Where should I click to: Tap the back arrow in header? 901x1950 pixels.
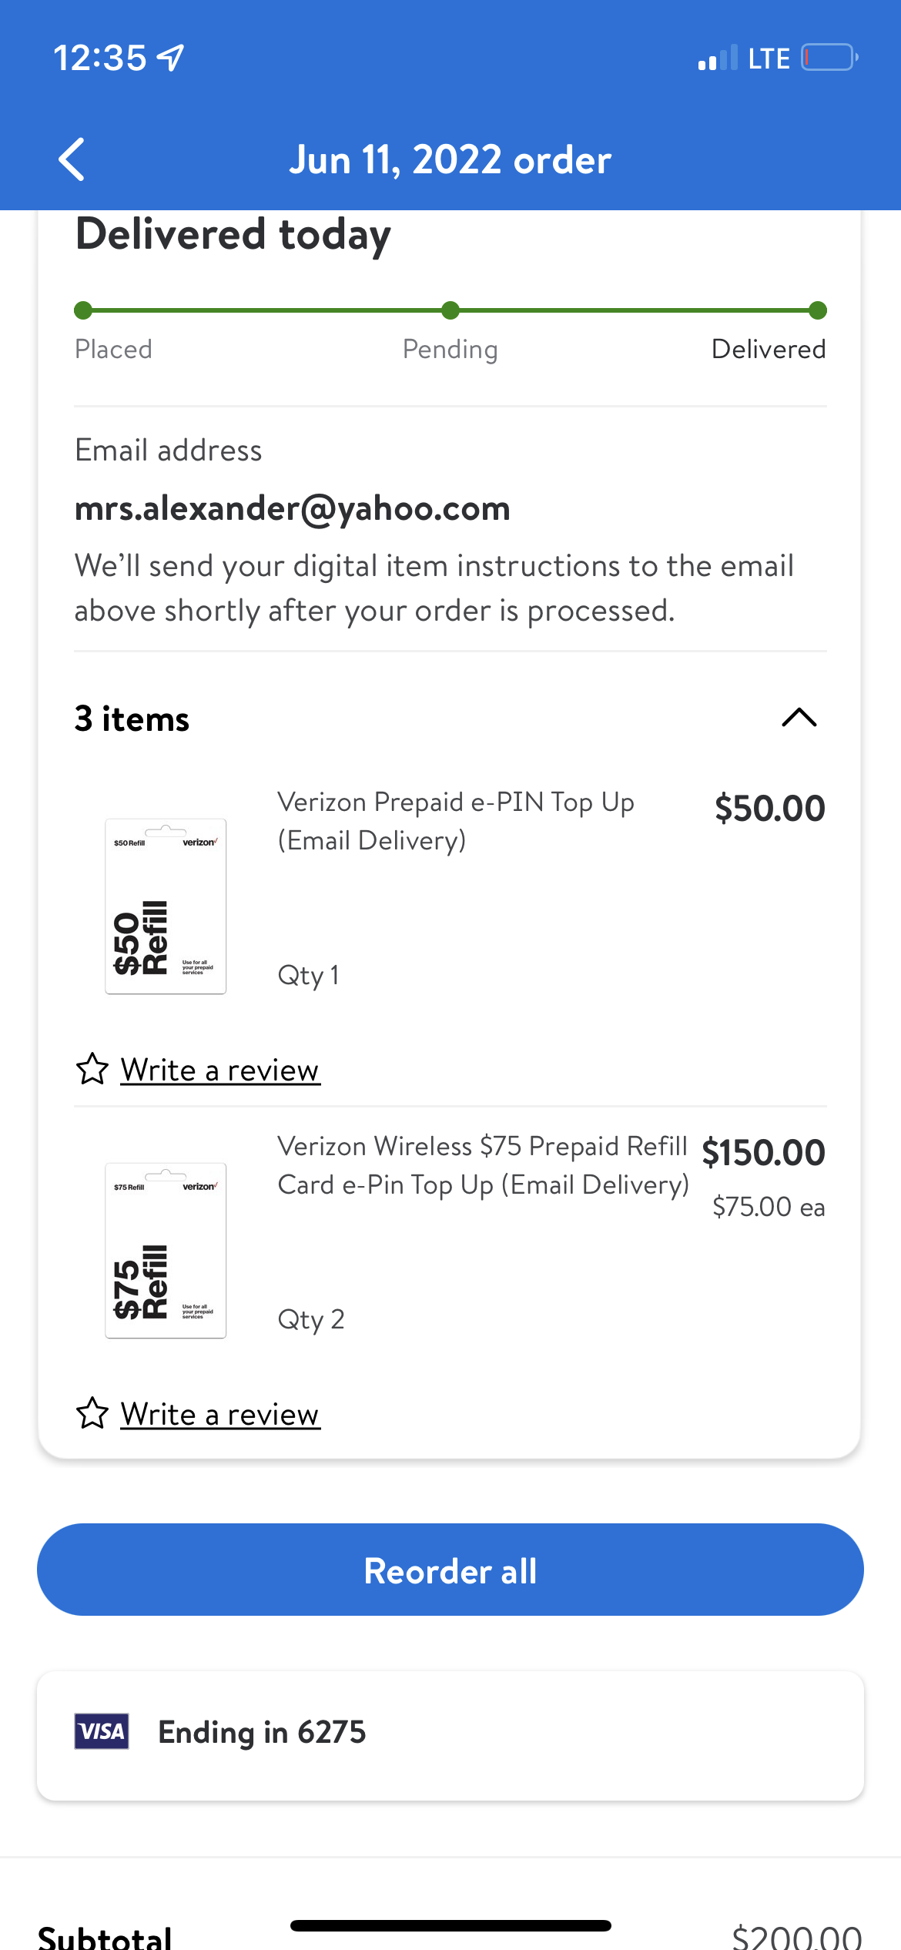click(x=72, y=160)
